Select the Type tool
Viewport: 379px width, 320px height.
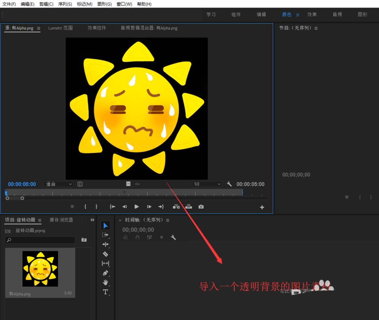point(105,292)
